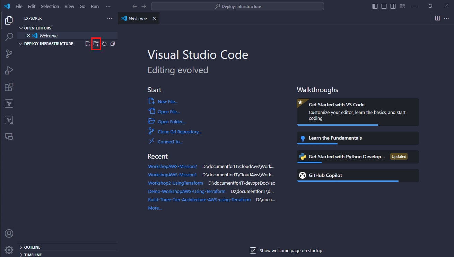
Task: Click the Open Folder... link
Action: pyautogui.click(x=172, y=122)
